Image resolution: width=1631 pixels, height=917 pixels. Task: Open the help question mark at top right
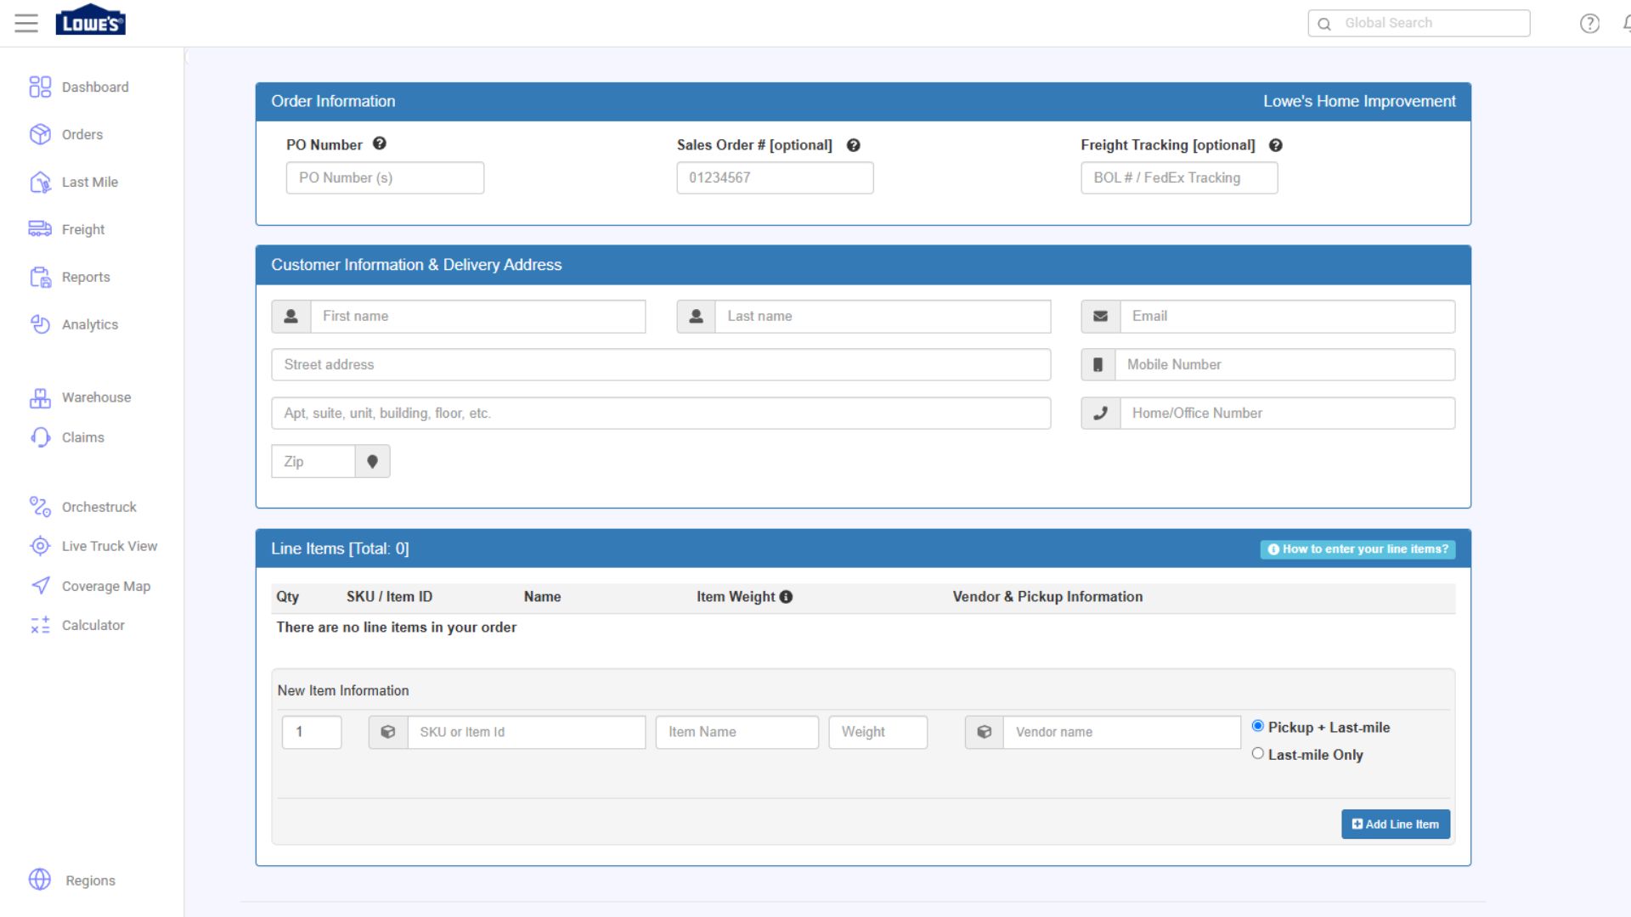1589,23
